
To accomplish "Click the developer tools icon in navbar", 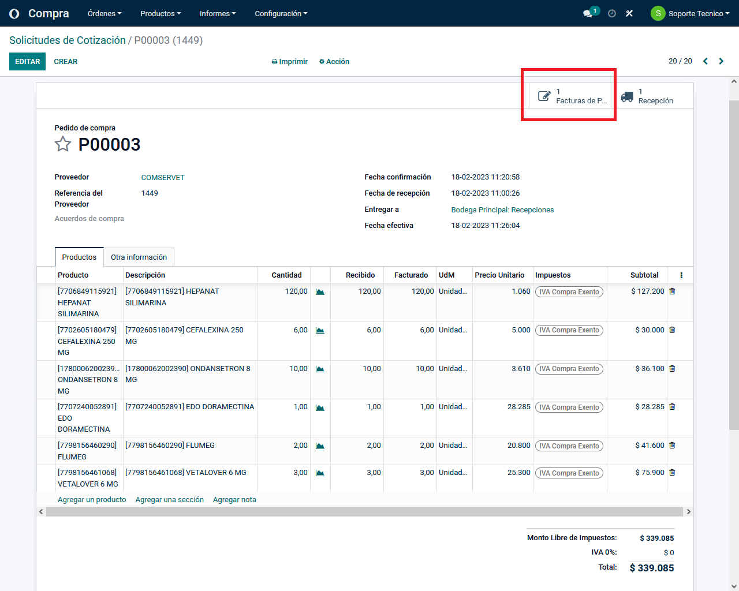I will 629,13.
